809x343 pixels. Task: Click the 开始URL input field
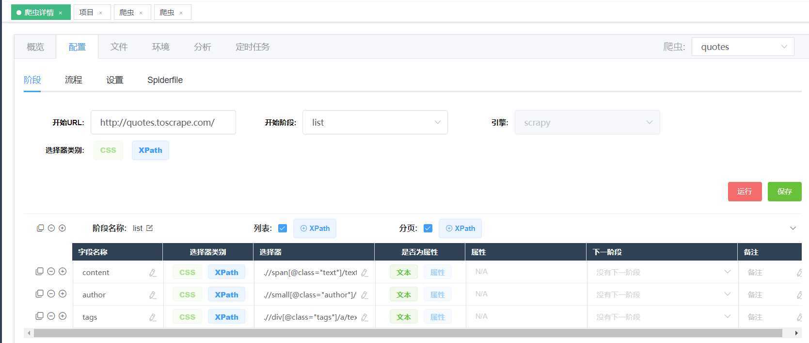coord(163,122)
